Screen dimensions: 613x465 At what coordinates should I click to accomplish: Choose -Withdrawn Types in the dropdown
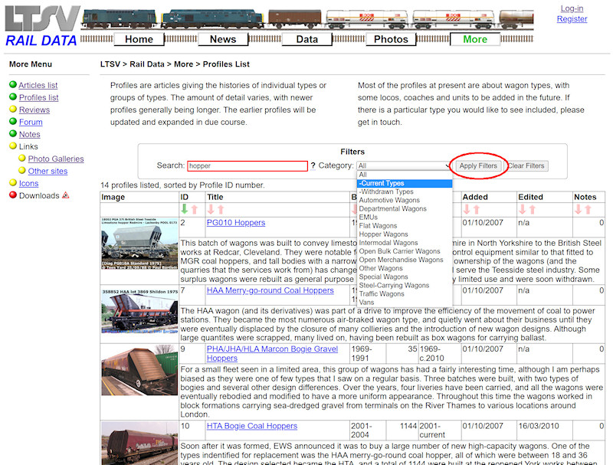[x=386, y=192]
